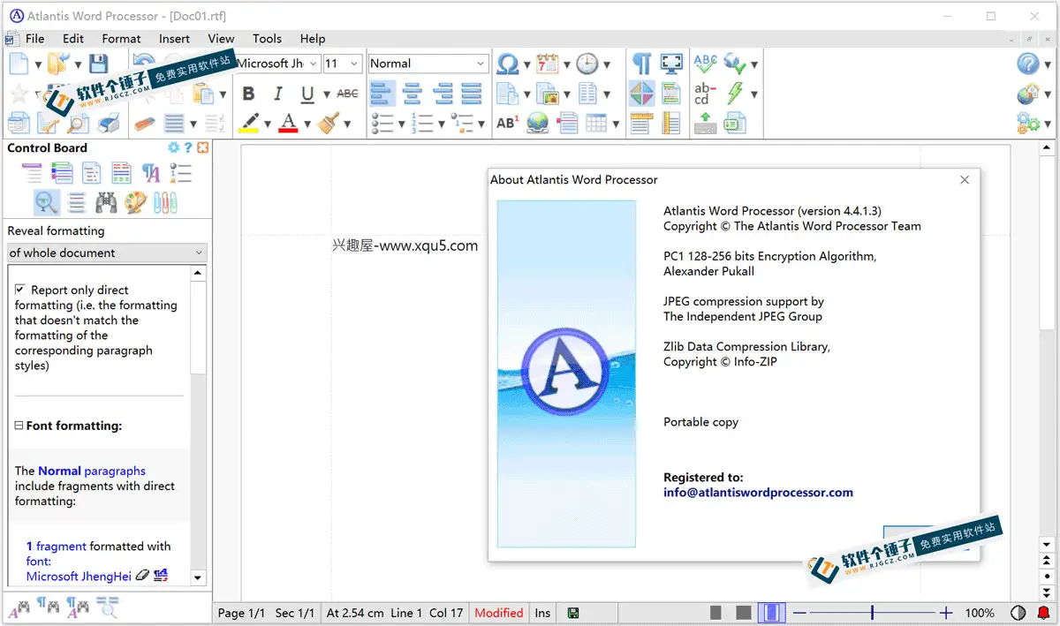Image resolution: width=1060 pixels, height=626 pixels.
Task: Open the dropdown arrow beside the Underline button
Action: click(326, 94)
